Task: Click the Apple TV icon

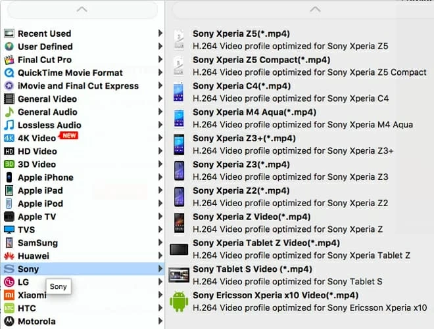Action: pyautogui.click(x=9, y=217)
